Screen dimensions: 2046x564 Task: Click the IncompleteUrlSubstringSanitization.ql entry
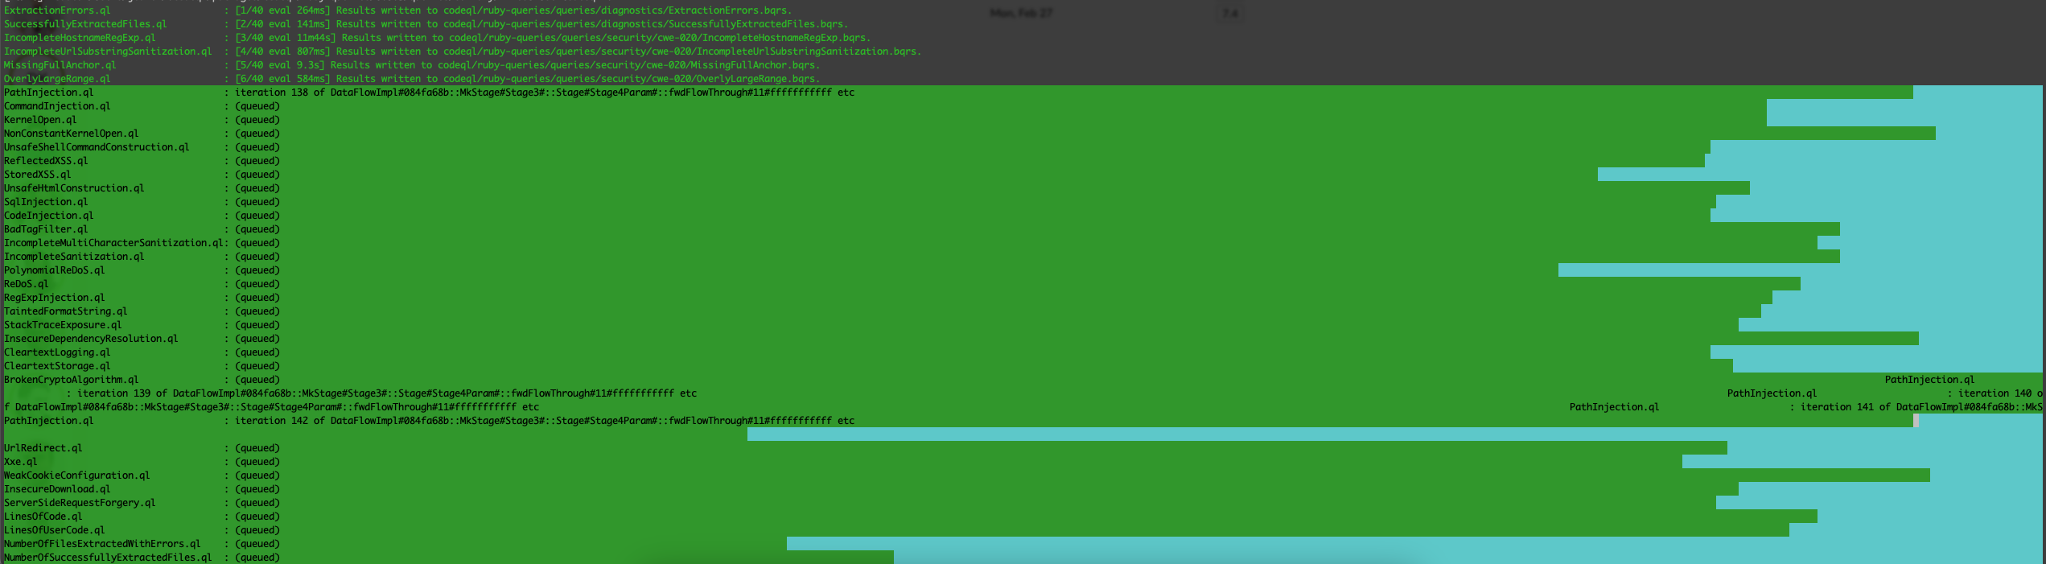pyautogui.click(x=108, y=51)
